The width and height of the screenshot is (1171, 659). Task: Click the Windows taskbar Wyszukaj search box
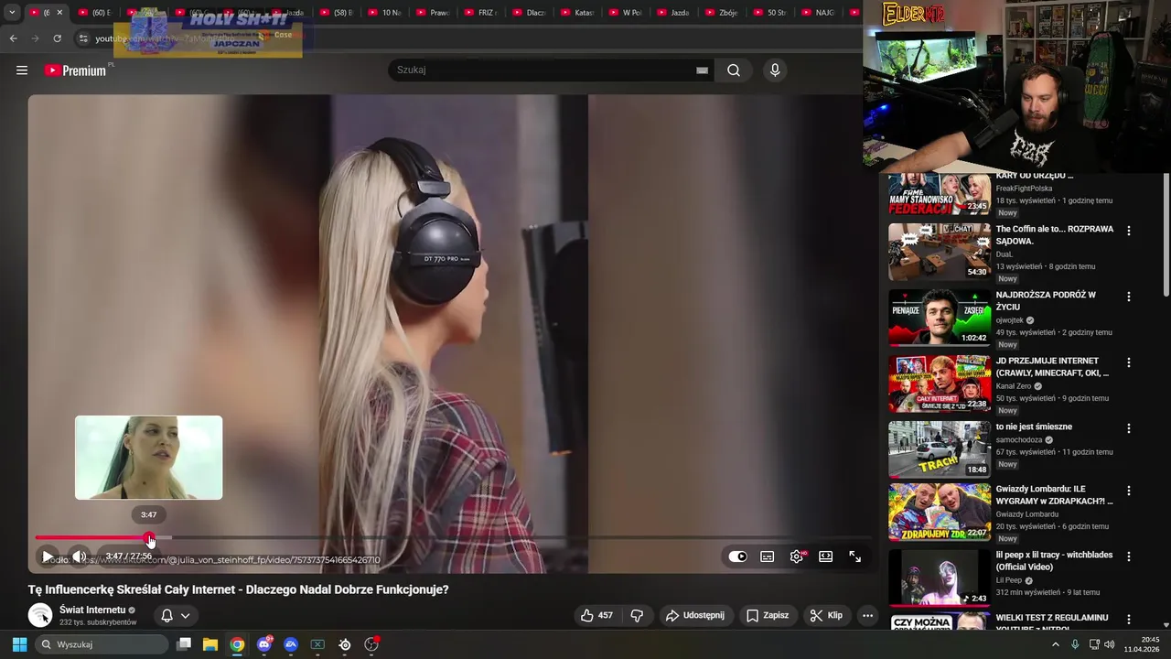101,644
